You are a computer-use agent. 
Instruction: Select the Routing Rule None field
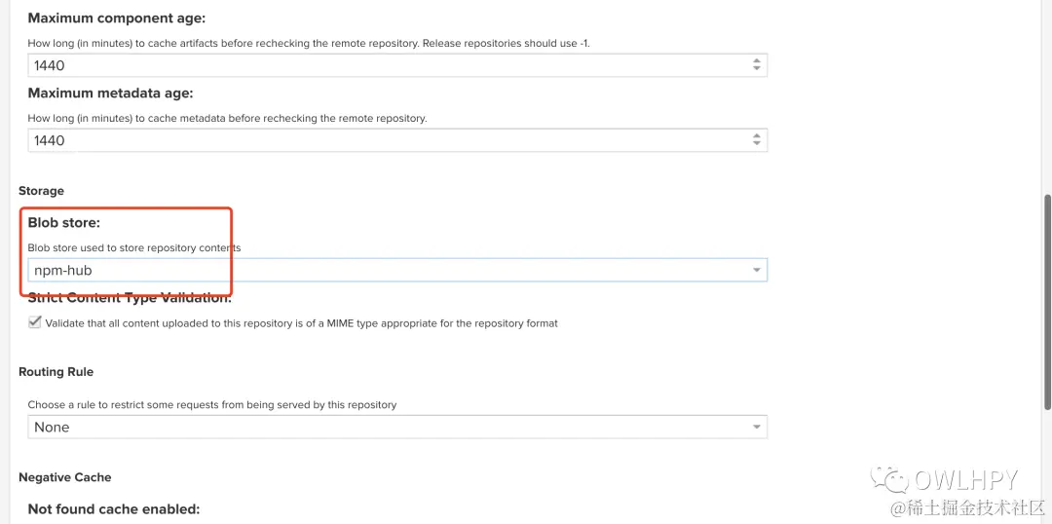390,428
